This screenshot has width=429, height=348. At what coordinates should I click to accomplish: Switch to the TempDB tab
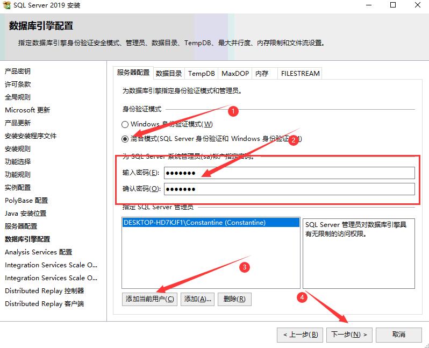(x=202, y=73)
